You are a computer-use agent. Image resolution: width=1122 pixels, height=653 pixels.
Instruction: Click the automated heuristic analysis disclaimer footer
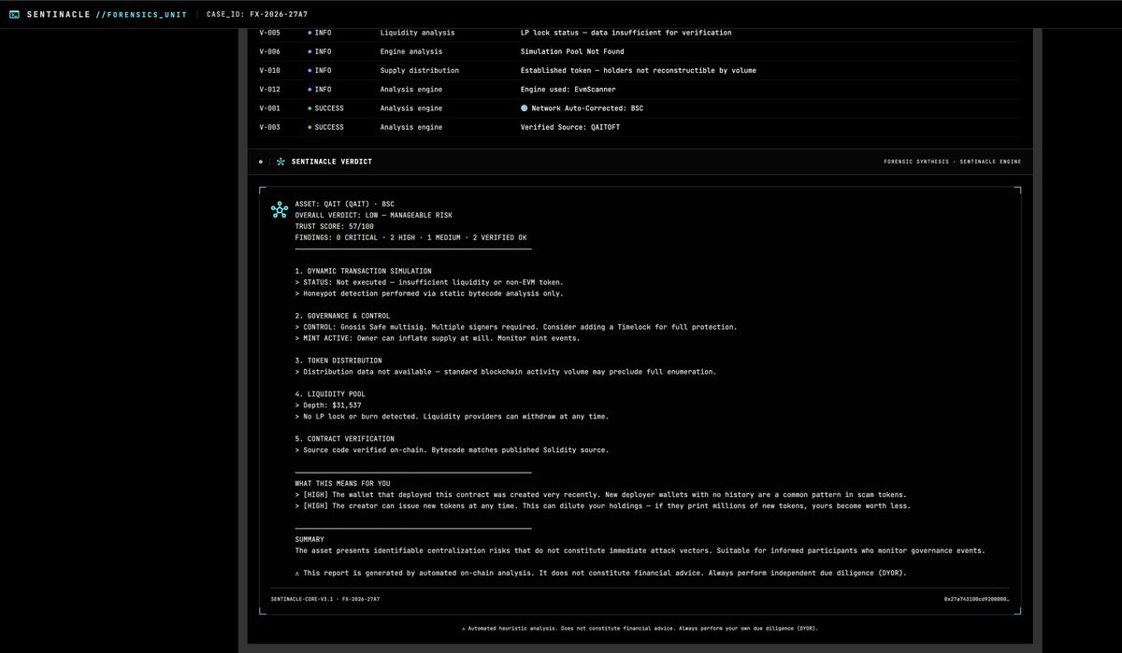pyautogui.click(x=640, y=629)
